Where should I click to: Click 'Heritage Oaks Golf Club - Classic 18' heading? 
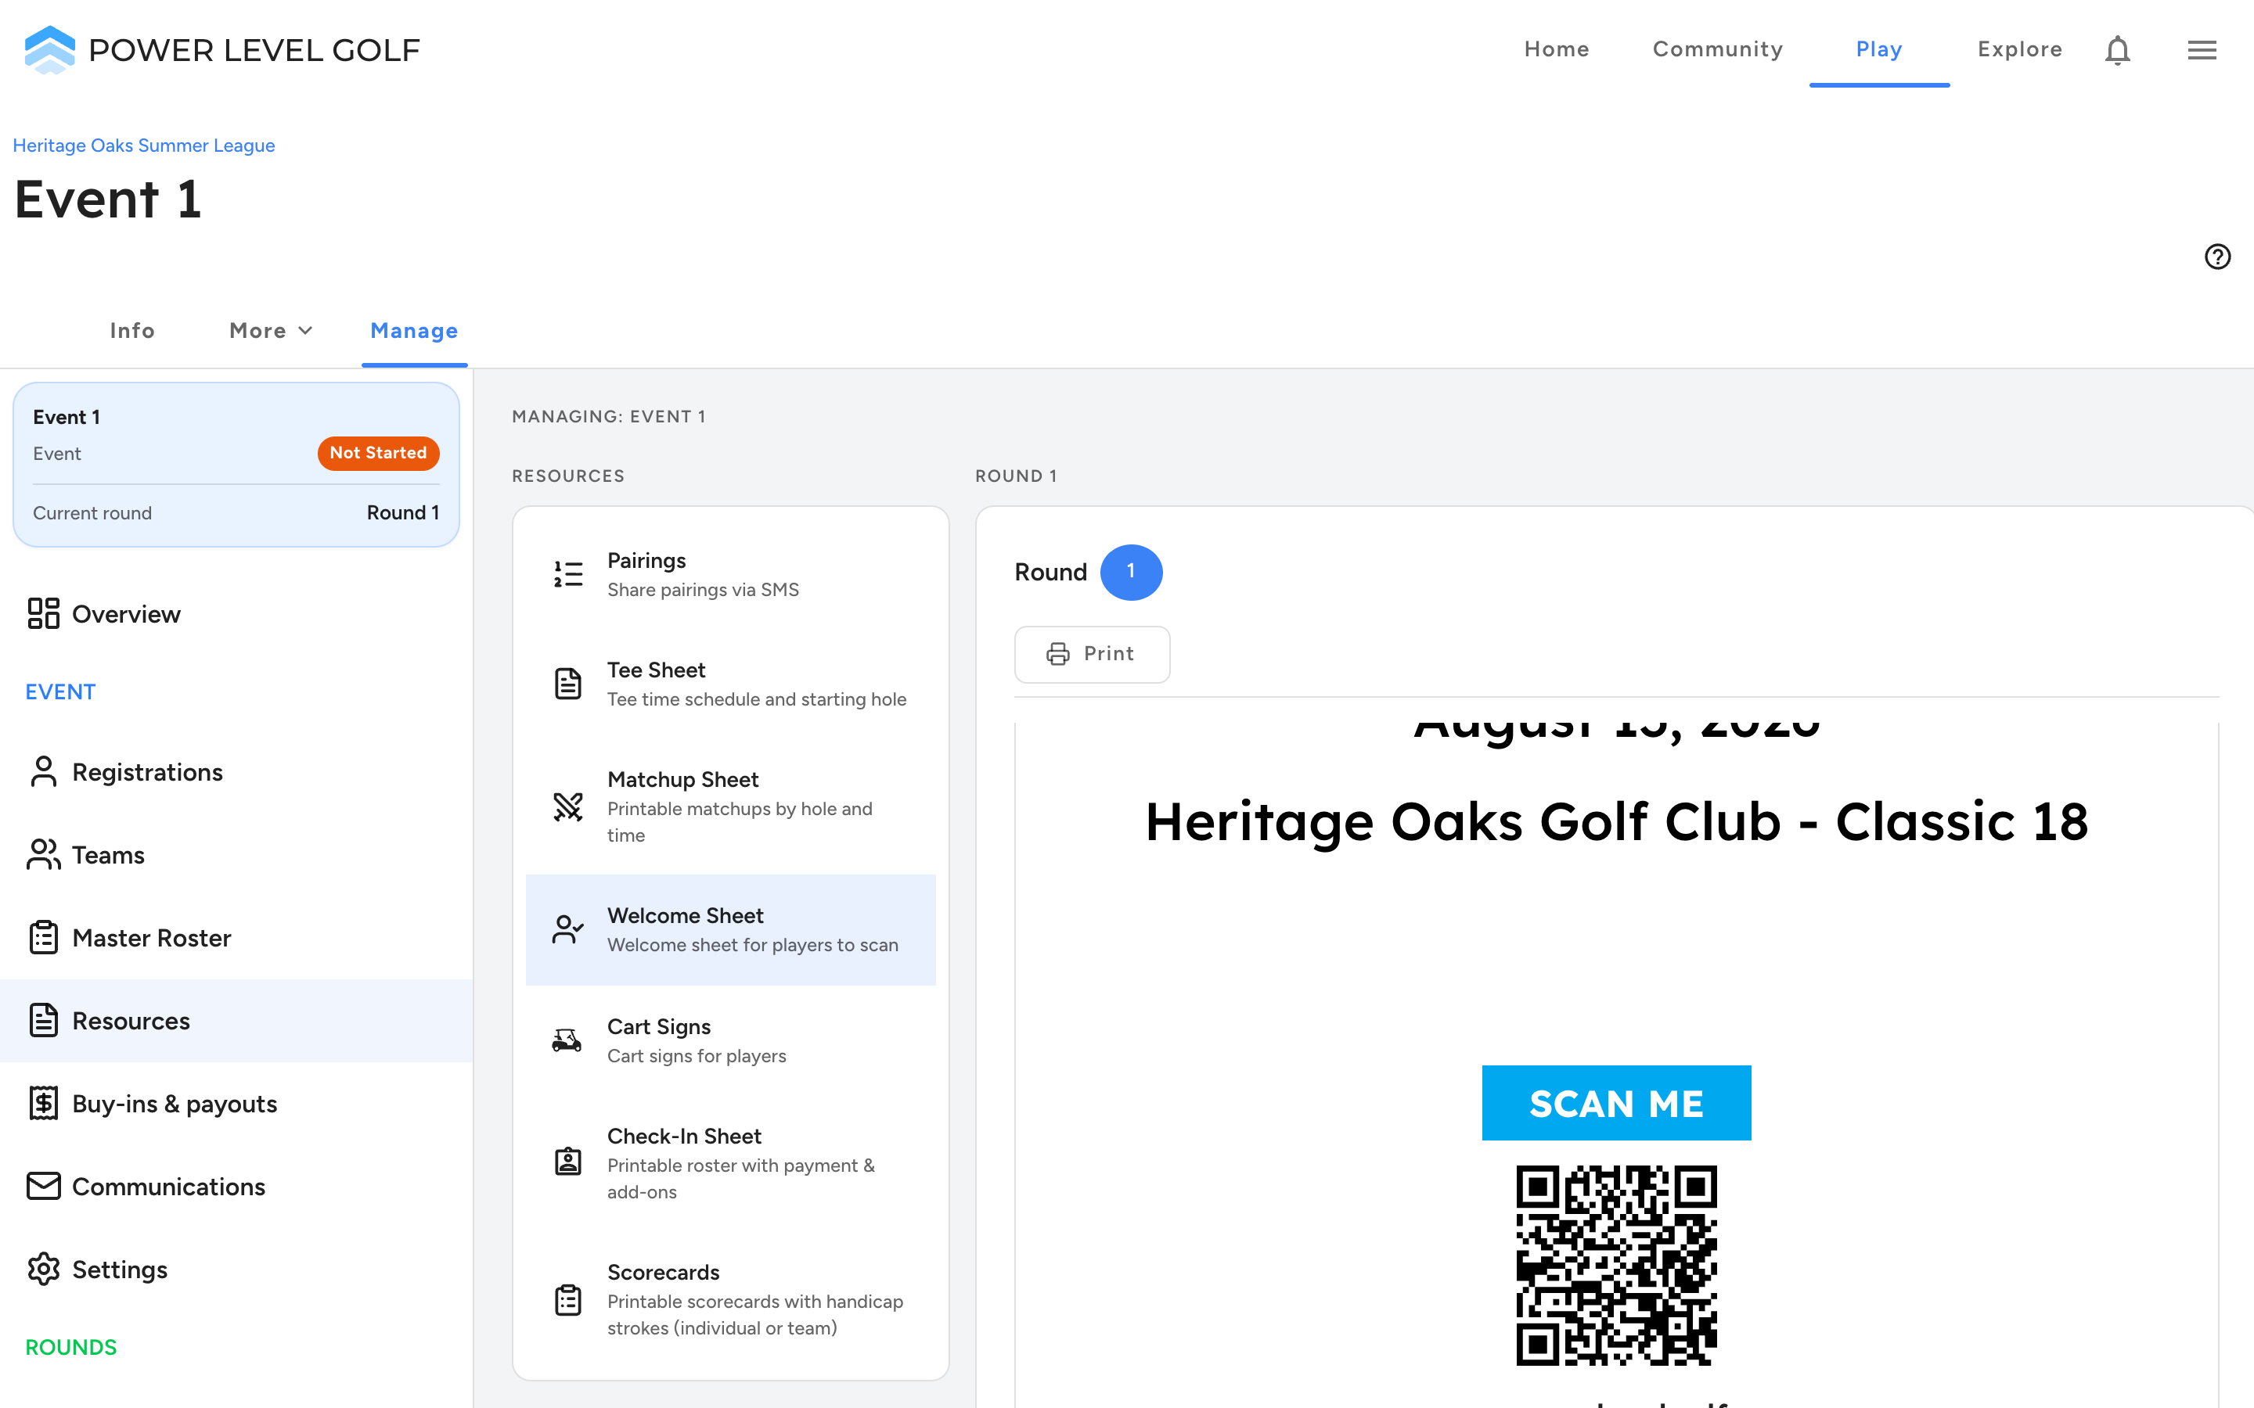tap(1616, 821)
